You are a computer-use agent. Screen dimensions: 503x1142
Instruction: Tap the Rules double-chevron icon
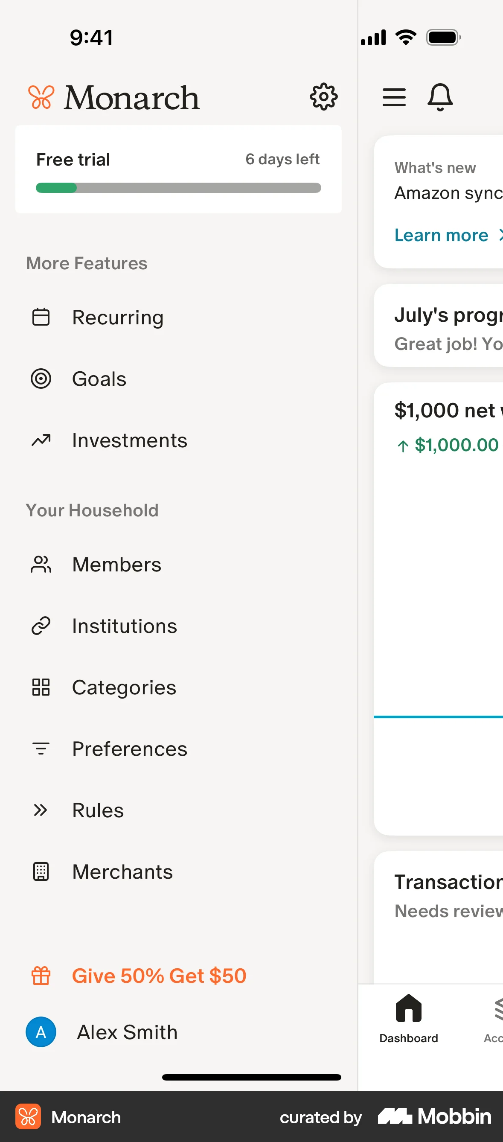click(x=41, y=810)
